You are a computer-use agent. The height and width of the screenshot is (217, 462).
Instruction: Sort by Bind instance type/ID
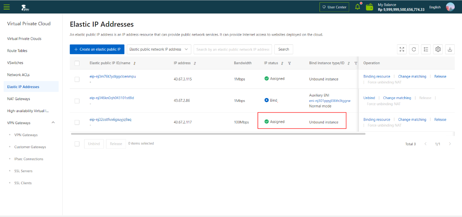tap(349, 63)
